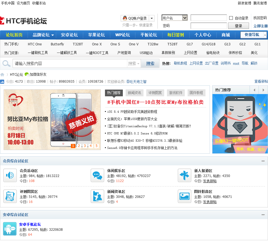Open the 努比亚My布拉格 banner image
This screenshot has width=268, height=243.
(52, 120)
